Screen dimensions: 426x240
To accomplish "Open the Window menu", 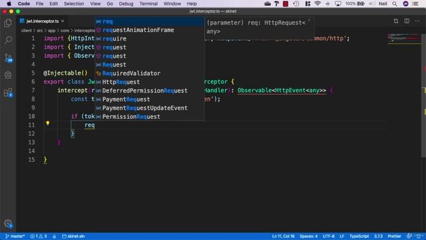I will 172,3.
